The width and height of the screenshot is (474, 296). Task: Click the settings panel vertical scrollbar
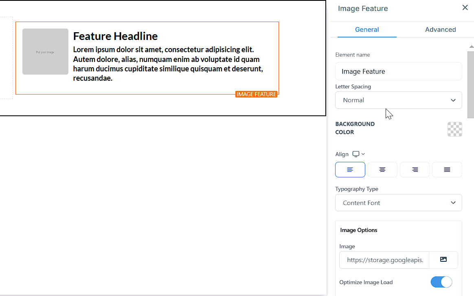471,85
